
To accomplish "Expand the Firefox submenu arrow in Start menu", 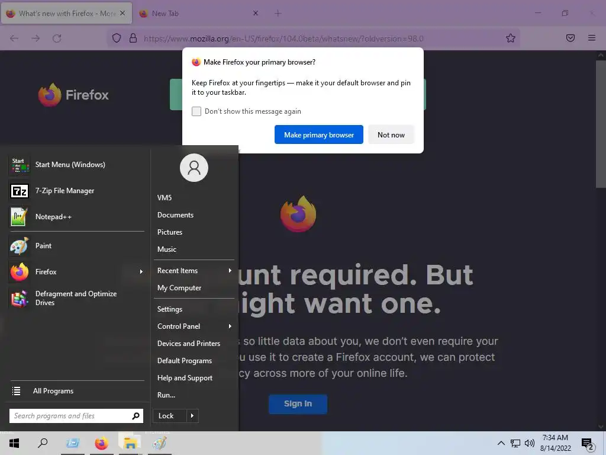I will pos(141,271).
